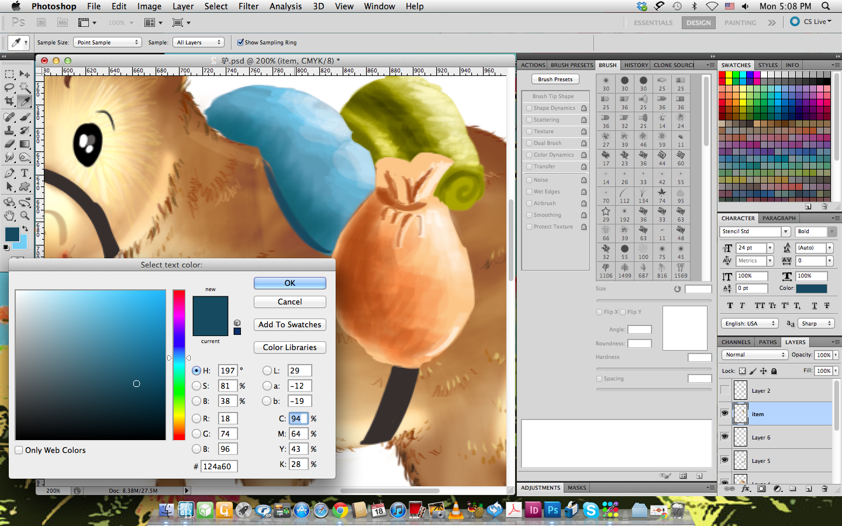This screenshot has height=526, width=842.
Task: Select the Pen tool
Action: tap(9, 174)
